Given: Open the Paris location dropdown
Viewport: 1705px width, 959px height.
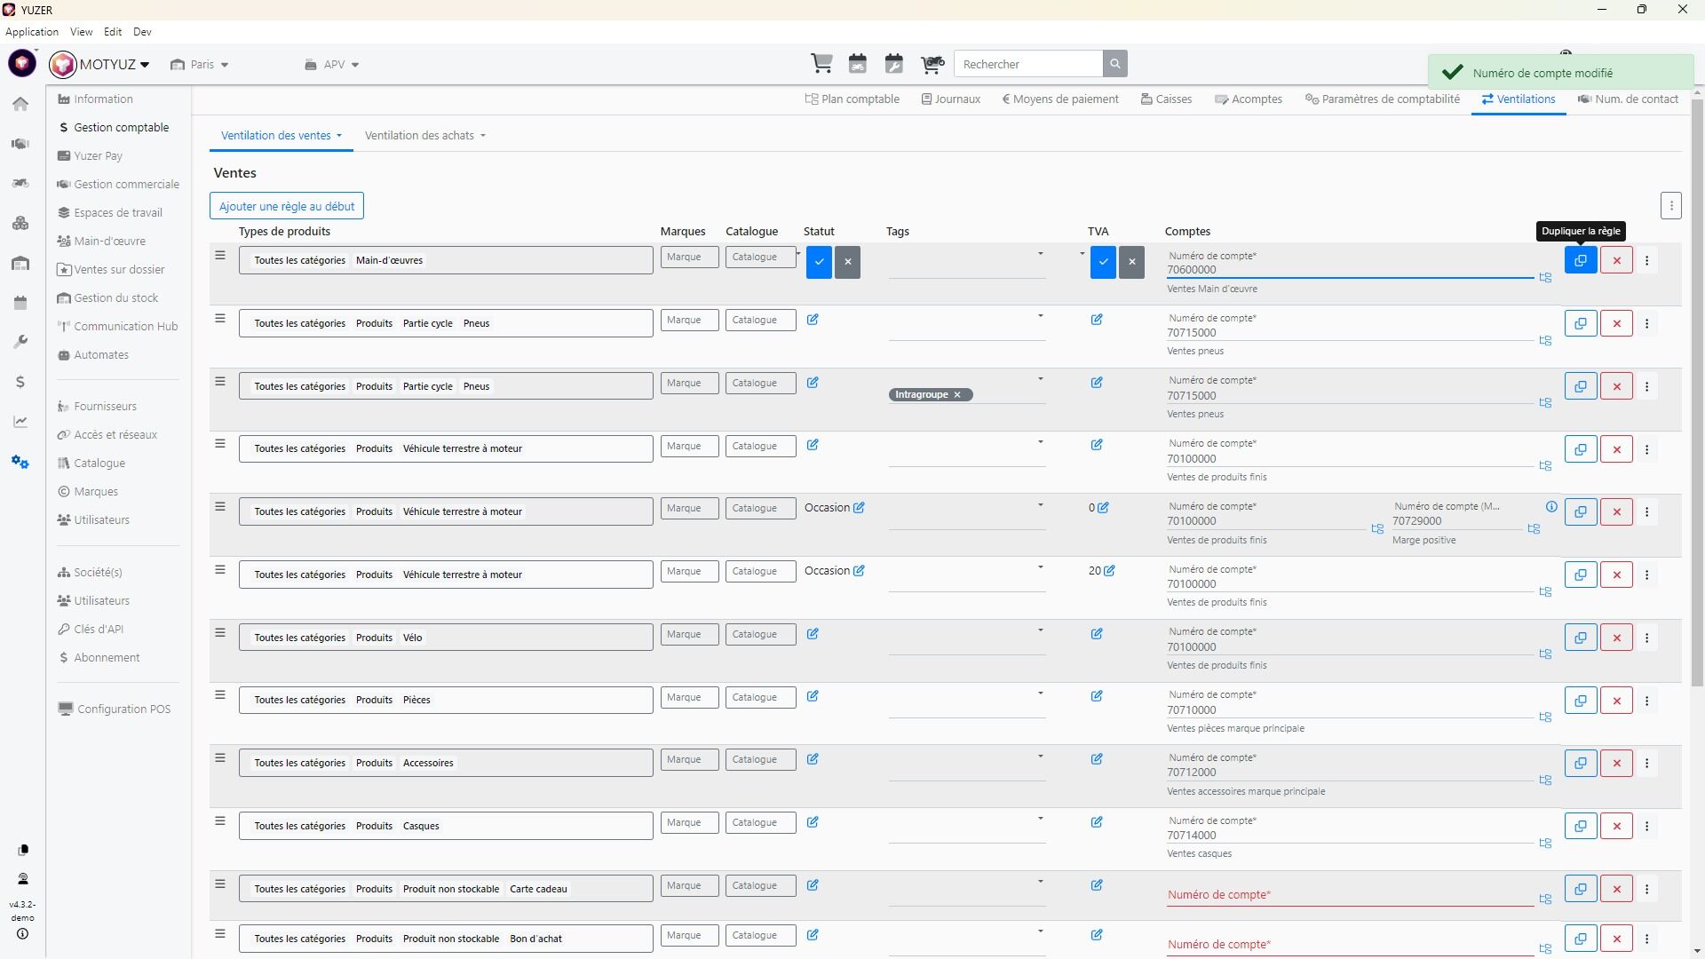Looking at the screenshot, I should pyautogui.click(x=201, y=65).
